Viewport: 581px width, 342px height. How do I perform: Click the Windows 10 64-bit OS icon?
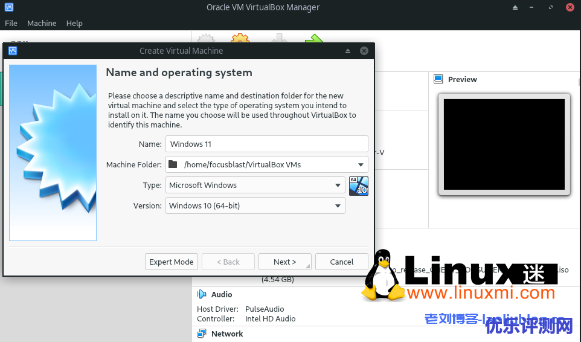358,186
